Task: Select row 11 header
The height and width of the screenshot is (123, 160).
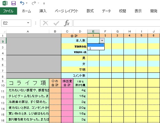Action: coord(3,90)
